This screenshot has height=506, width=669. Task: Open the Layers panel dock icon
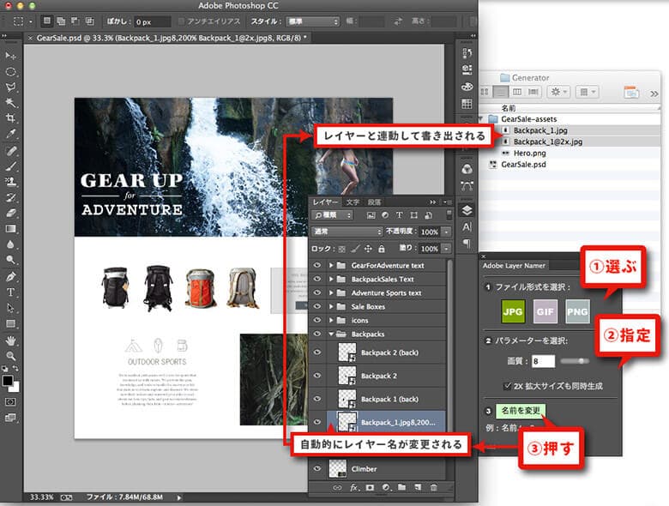pyautogui.click(x=467, y=210)
